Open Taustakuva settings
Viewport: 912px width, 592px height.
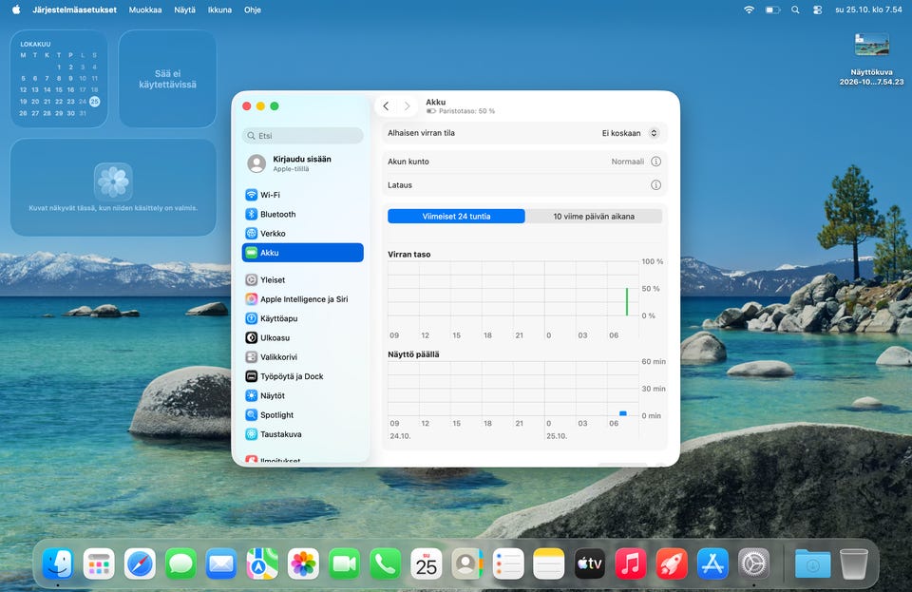click(302, 434)
